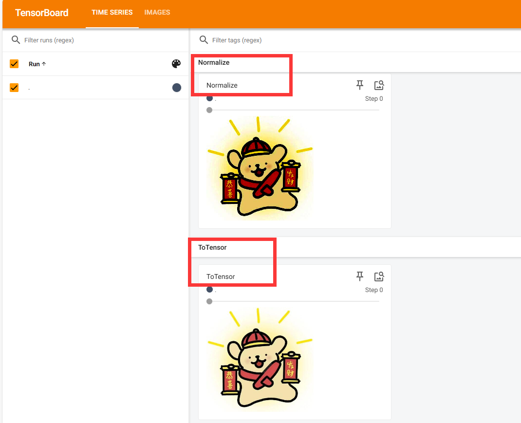Switch to the IMAGES tab
521x423 pixels.
[157, 12]
